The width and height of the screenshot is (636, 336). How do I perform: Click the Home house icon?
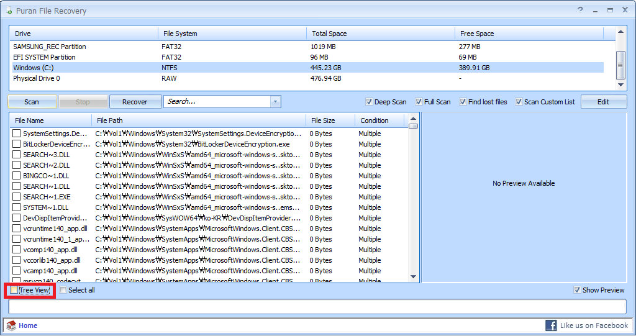click(x=11, y=325)
